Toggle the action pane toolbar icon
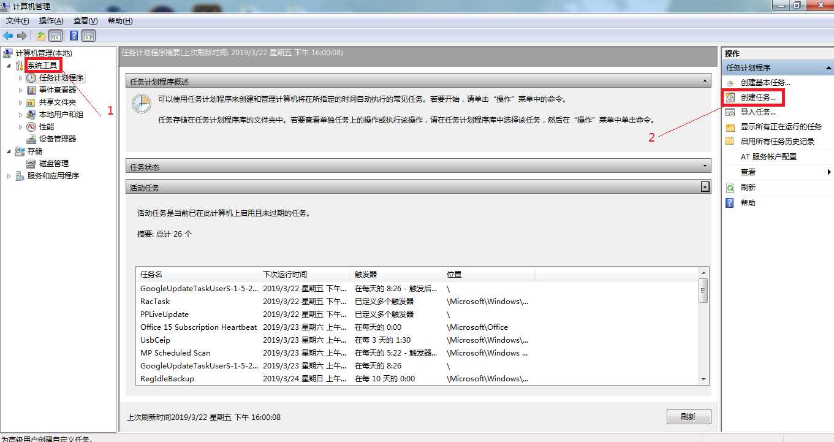 88,36
